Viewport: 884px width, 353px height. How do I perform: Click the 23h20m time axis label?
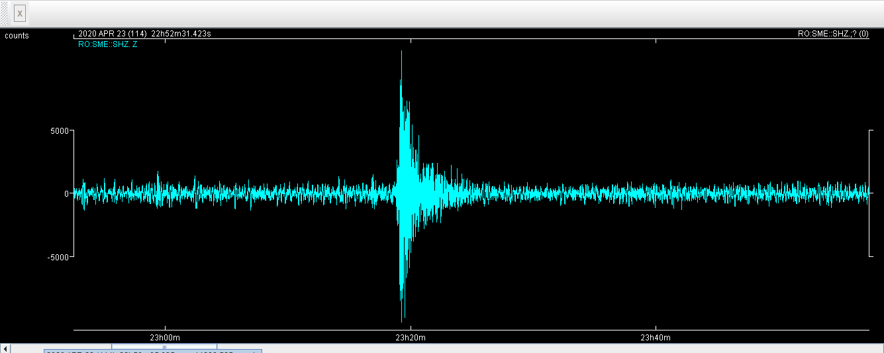tap(411, 338)
